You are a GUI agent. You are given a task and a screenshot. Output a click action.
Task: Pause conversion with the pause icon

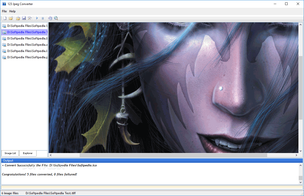click(43, 18)
